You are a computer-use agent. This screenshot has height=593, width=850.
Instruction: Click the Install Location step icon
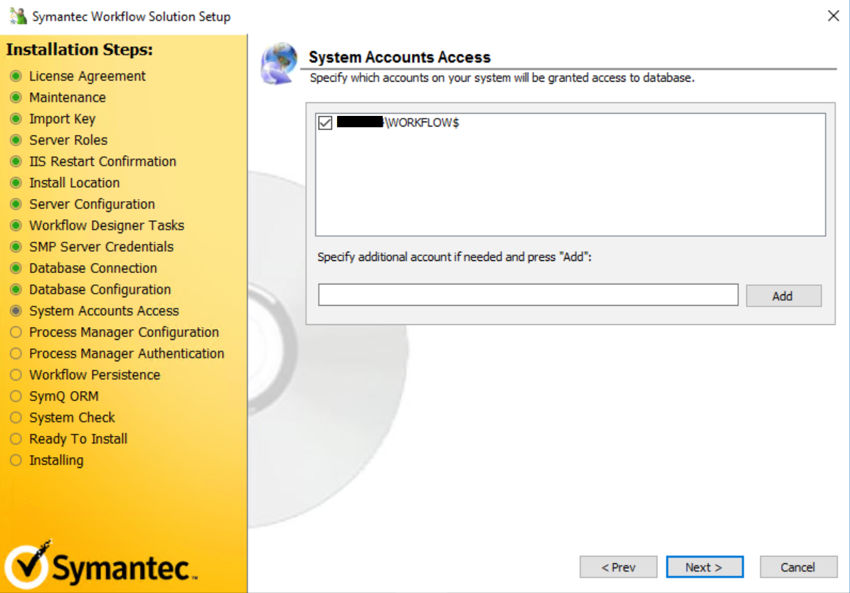(16, 183)
